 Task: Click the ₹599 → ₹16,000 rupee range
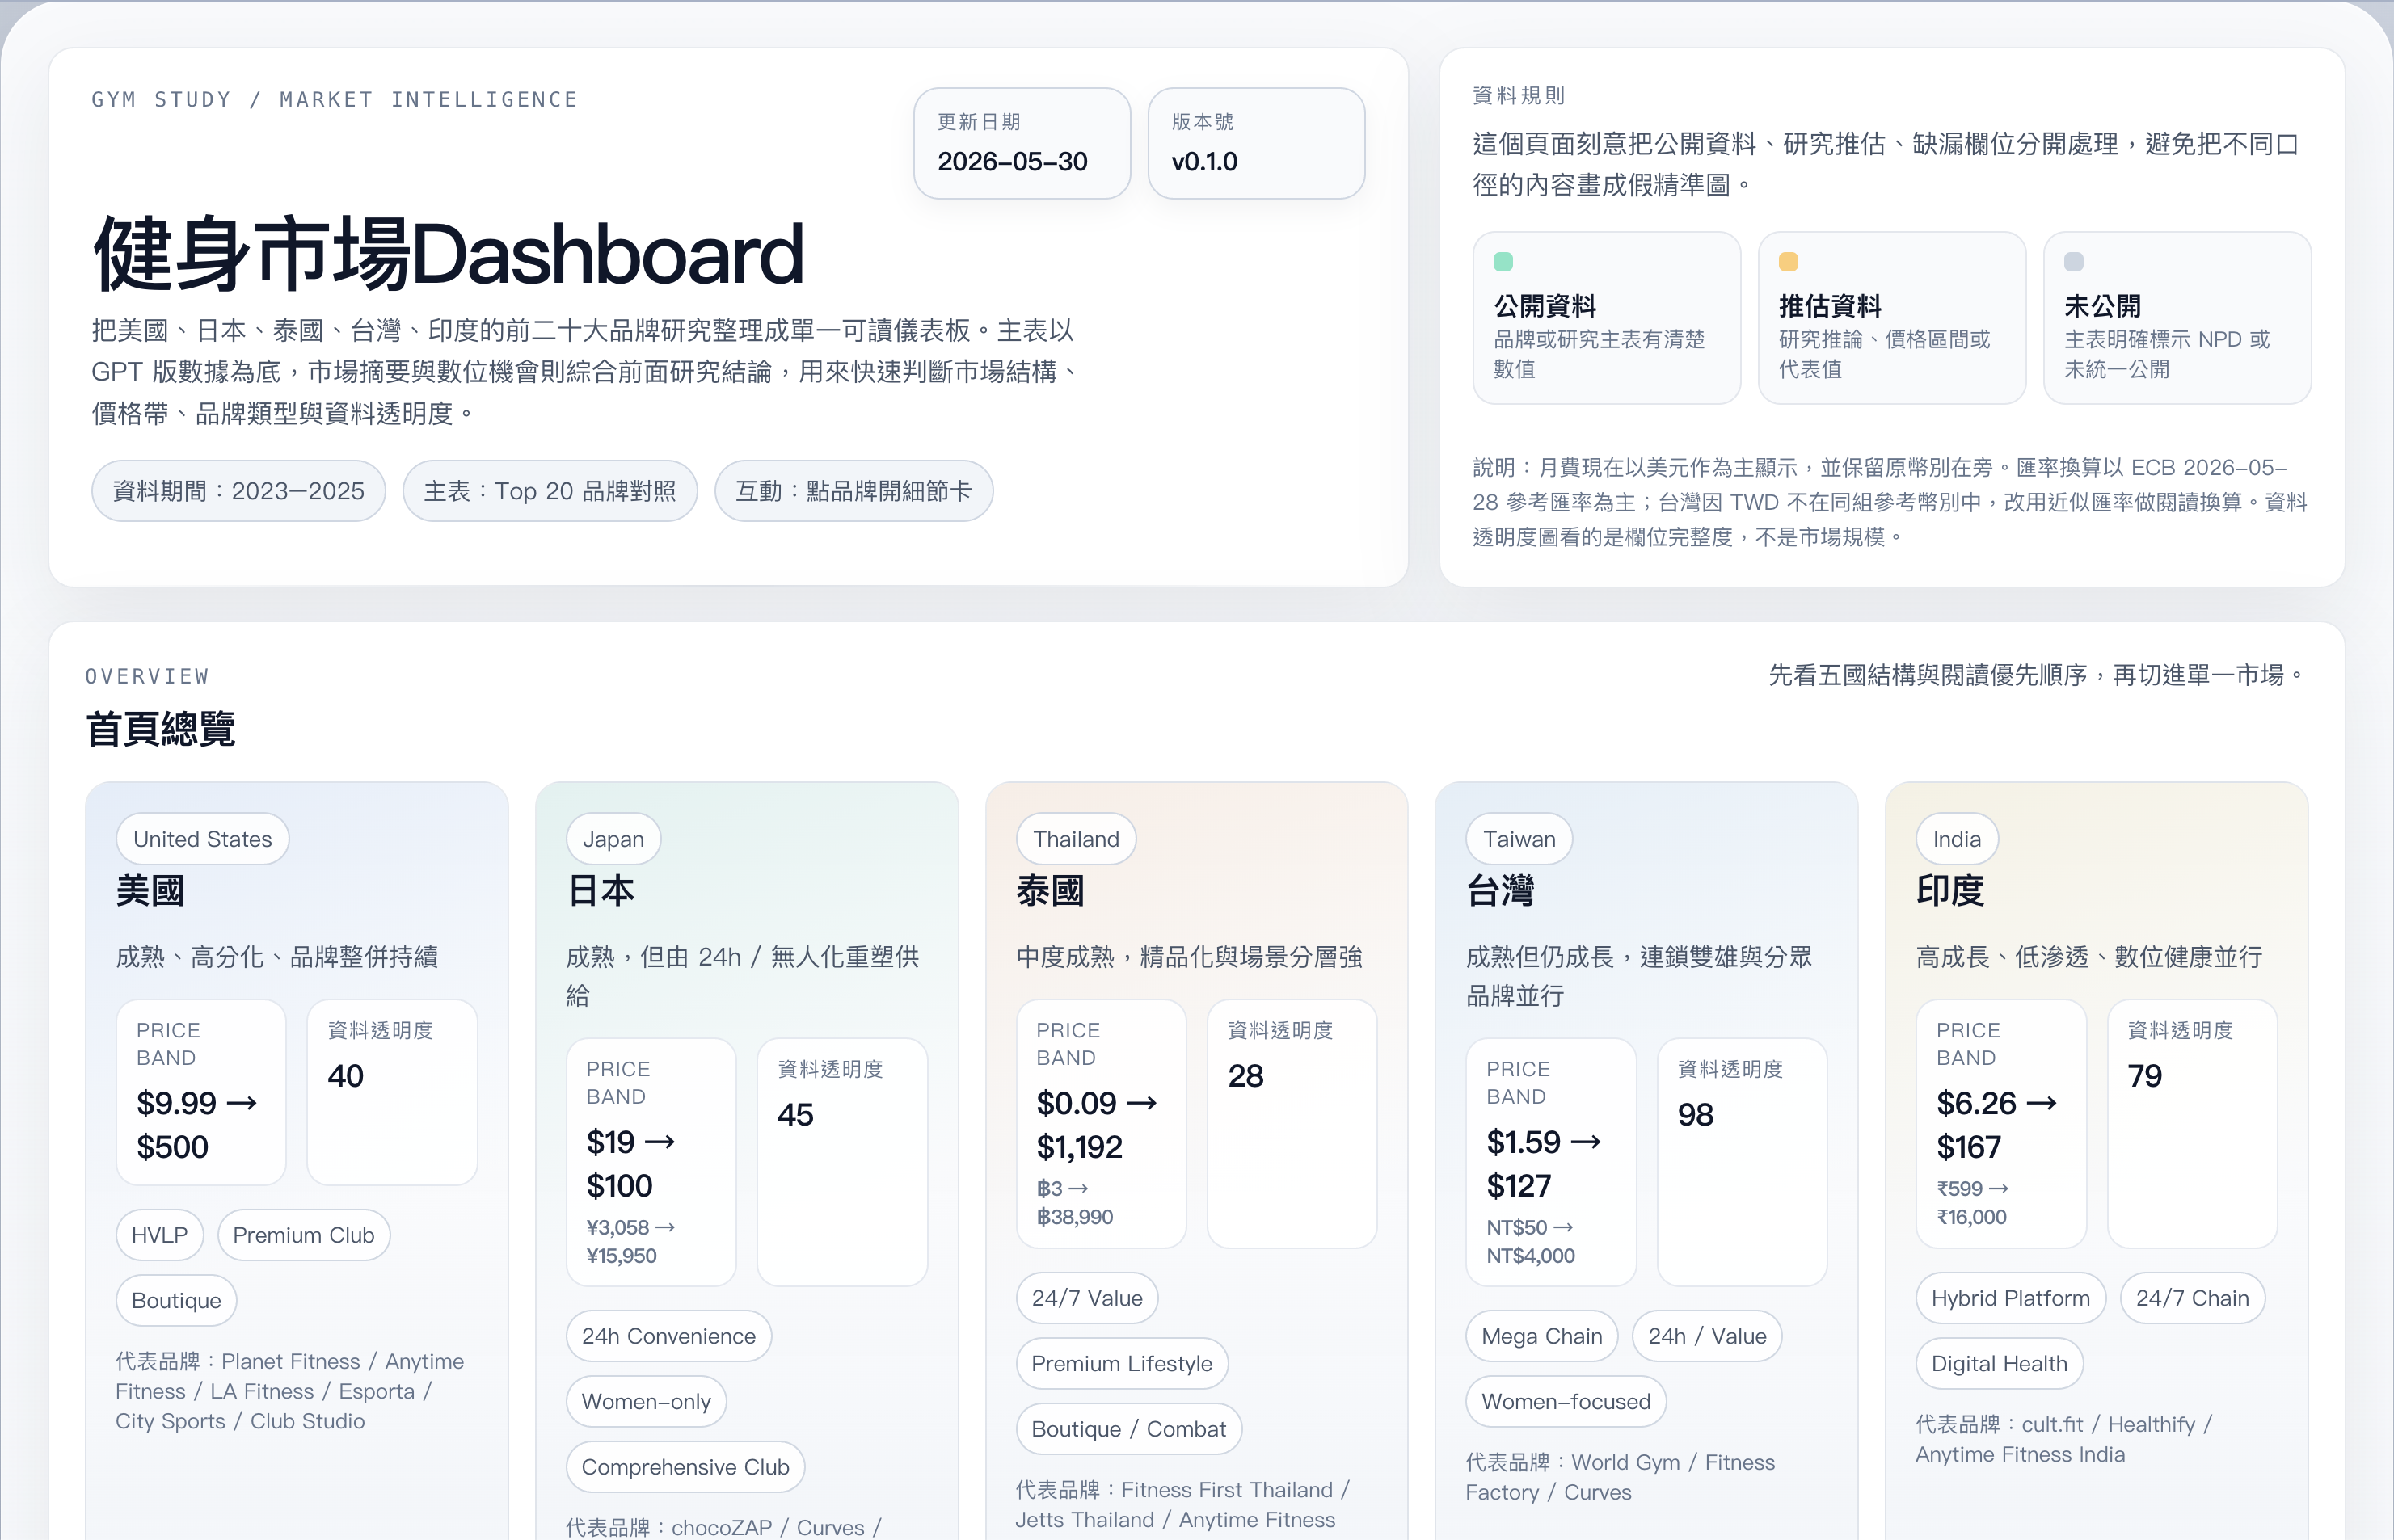[x=1973, y=1202]
